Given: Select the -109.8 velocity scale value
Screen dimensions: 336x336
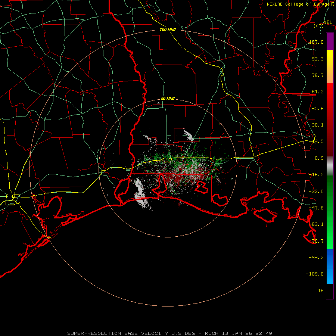Looking at the screenshot, I should pyautogui.click(x=315, y=274).
